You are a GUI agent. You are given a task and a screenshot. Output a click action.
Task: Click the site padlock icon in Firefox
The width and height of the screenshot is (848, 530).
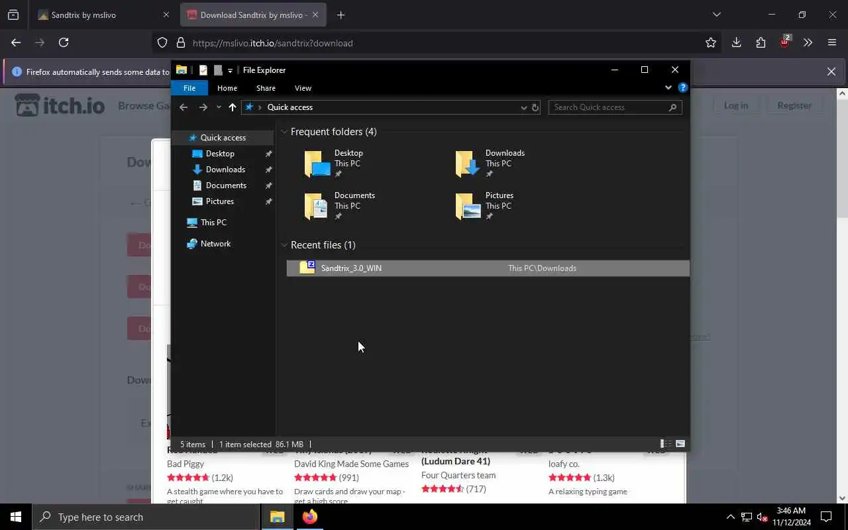pos(181,43)
